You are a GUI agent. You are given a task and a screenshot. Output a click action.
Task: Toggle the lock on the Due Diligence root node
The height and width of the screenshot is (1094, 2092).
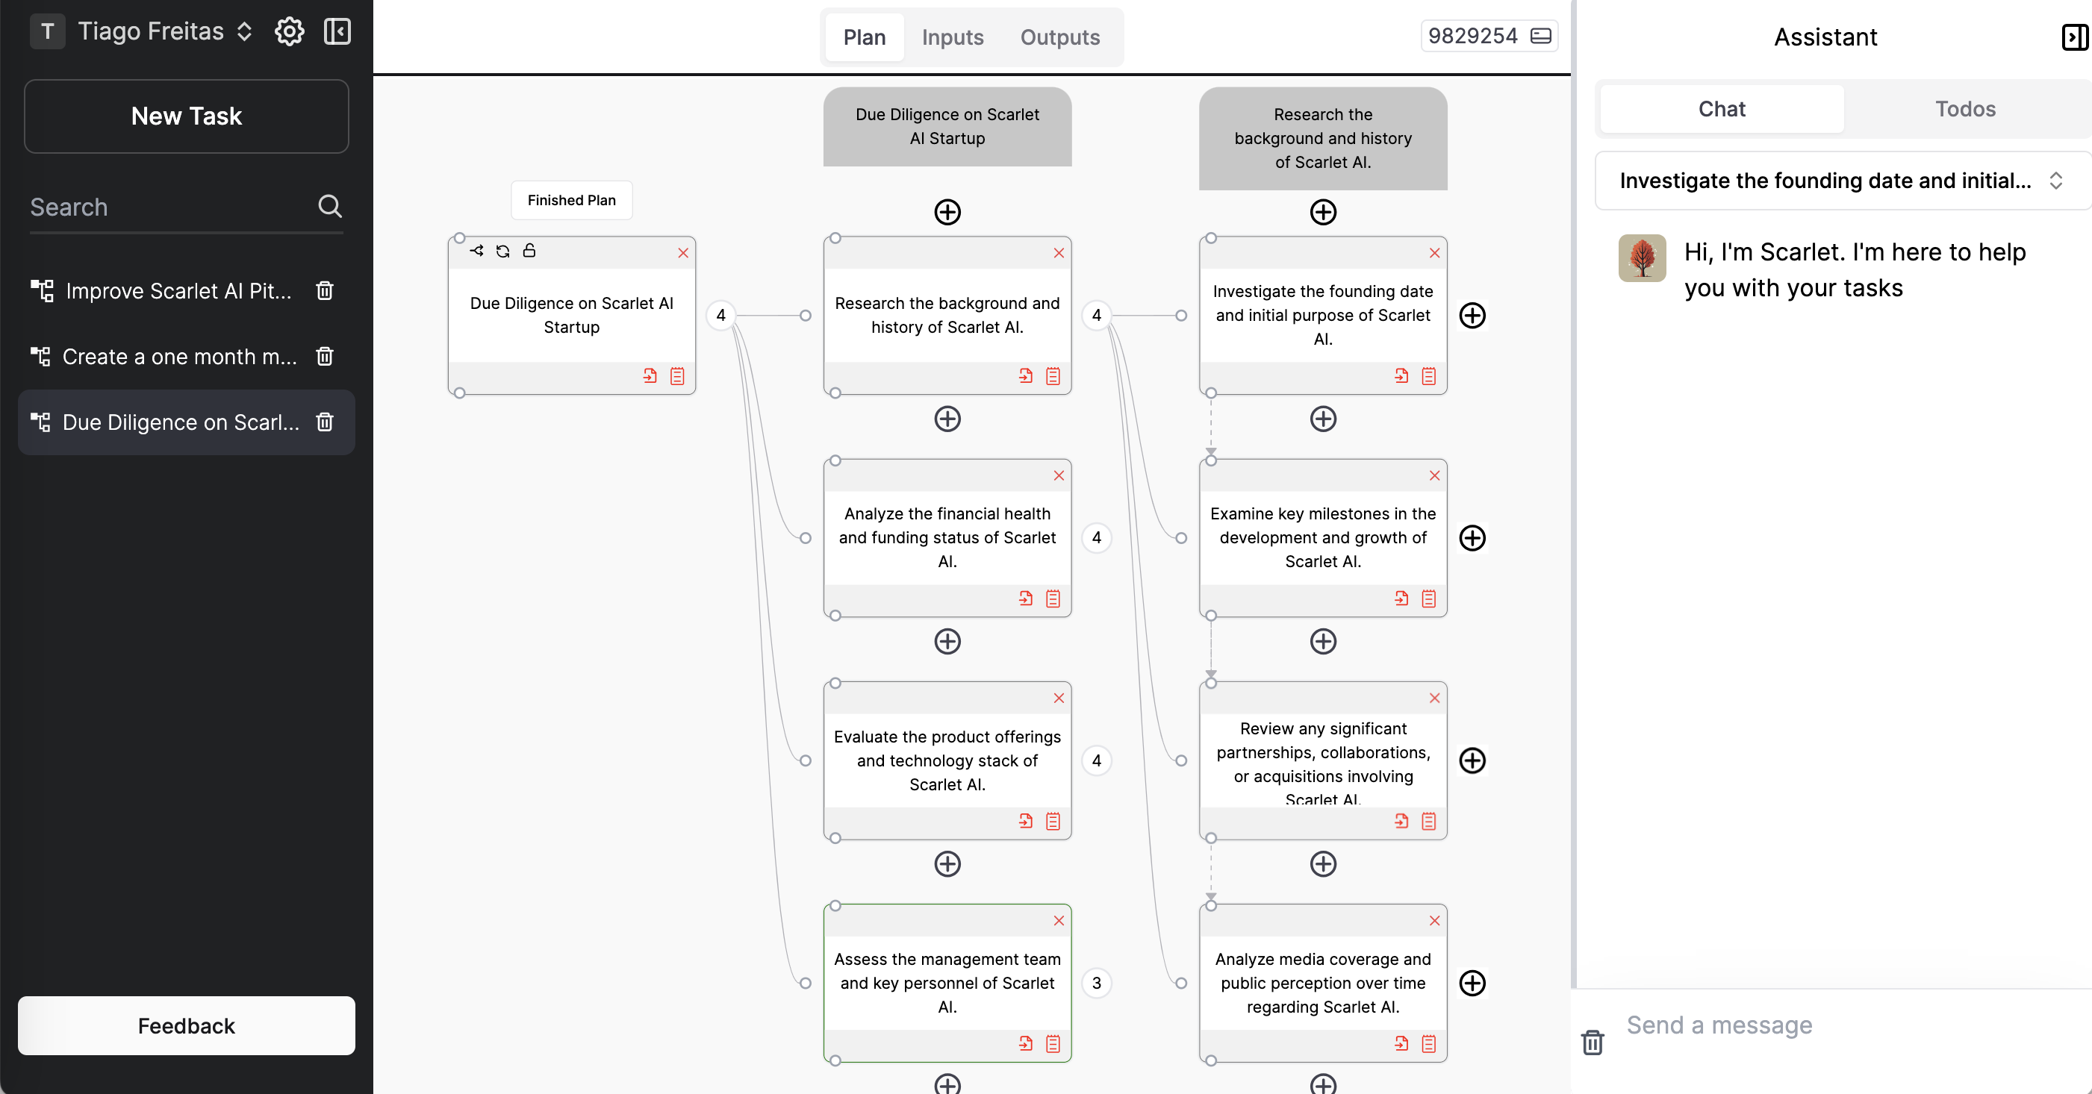(x=529, y=251)
